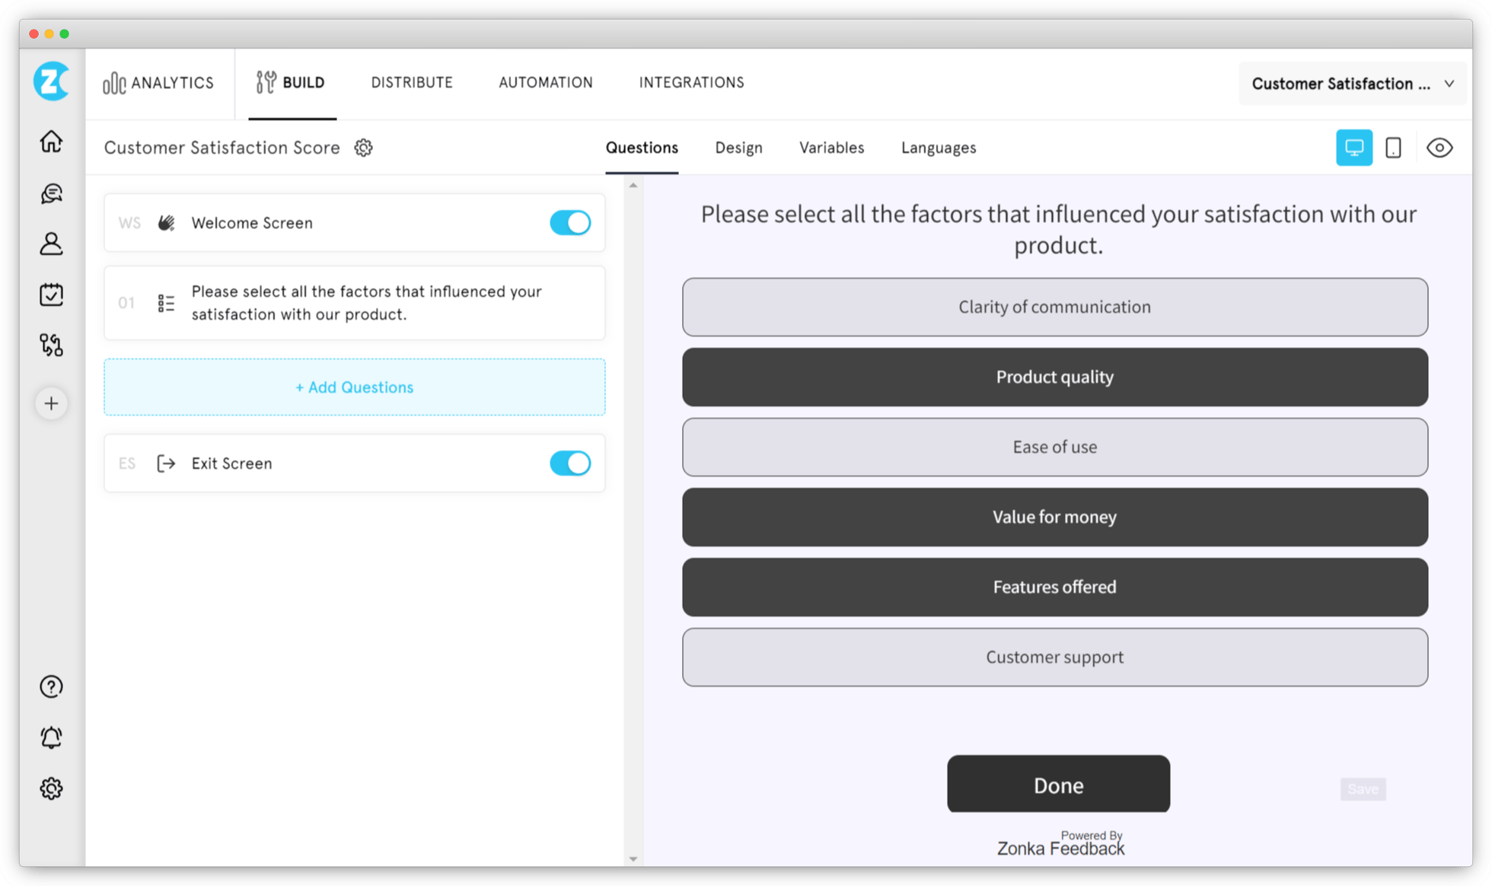Viewport: 1492px width, 886px height.
Task: Select the Clarity of communication option
Action: click(x=1054, y=307)
